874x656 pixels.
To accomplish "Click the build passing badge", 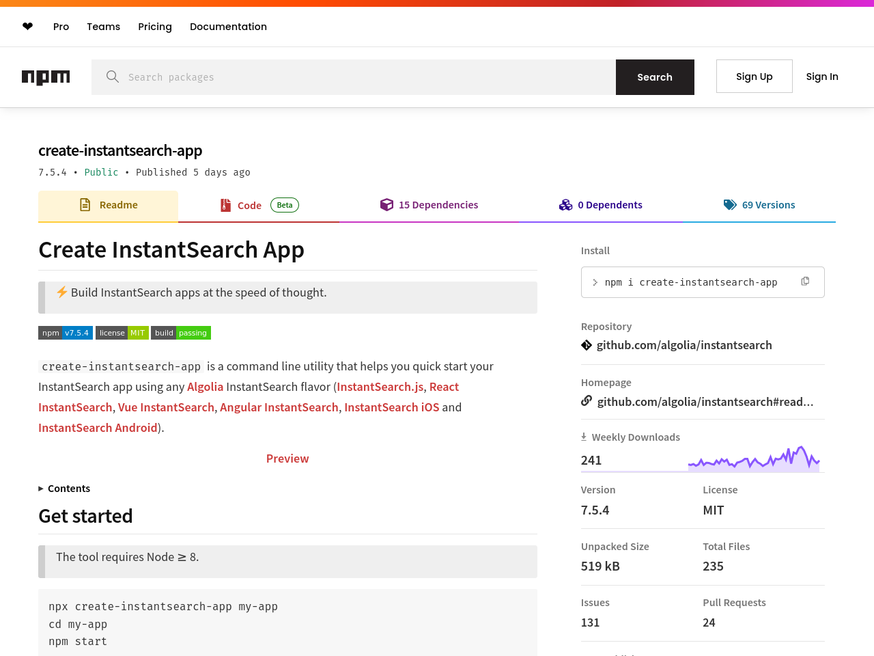I will coord(181,333).
